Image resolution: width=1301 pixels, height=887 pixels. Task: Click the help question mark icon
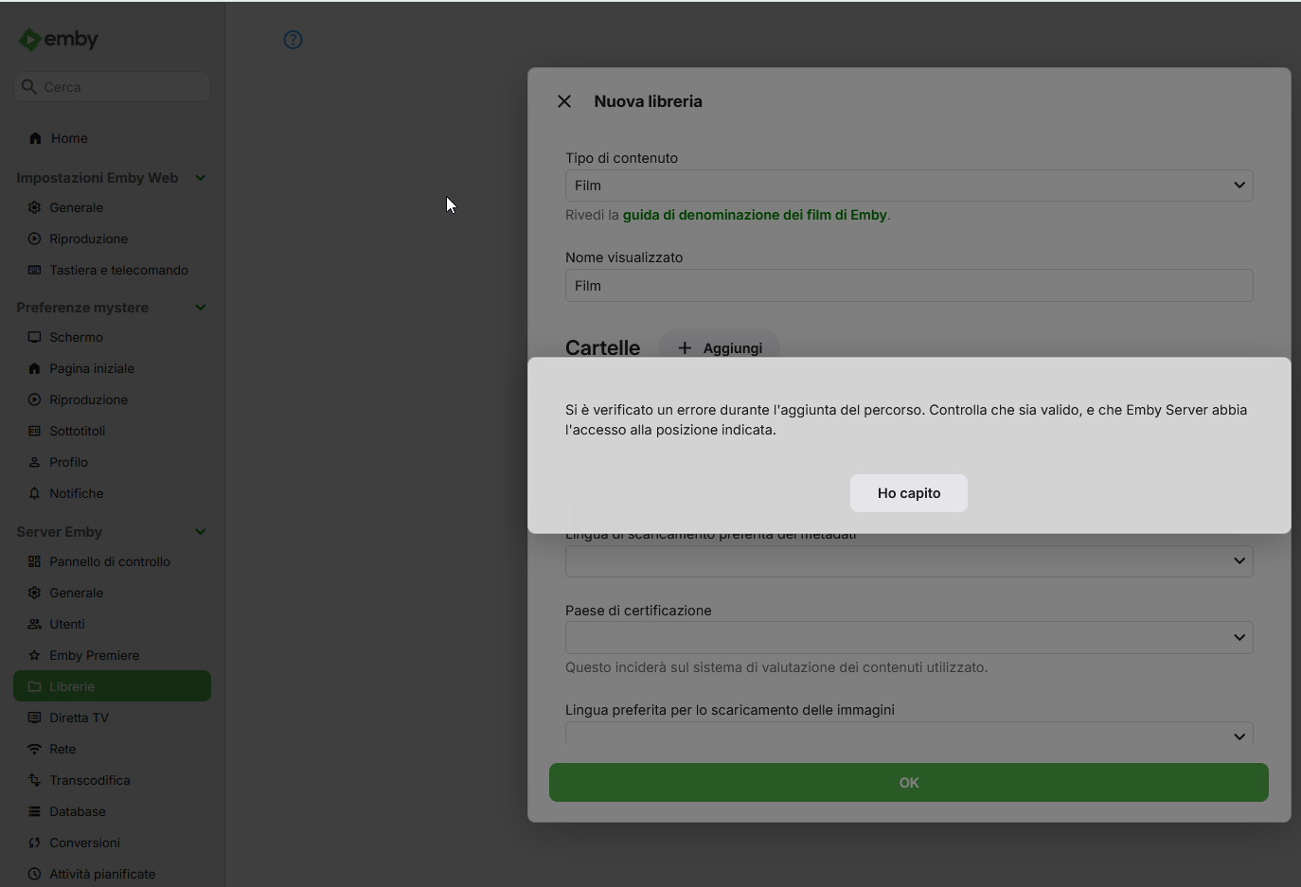coord(294,40)
